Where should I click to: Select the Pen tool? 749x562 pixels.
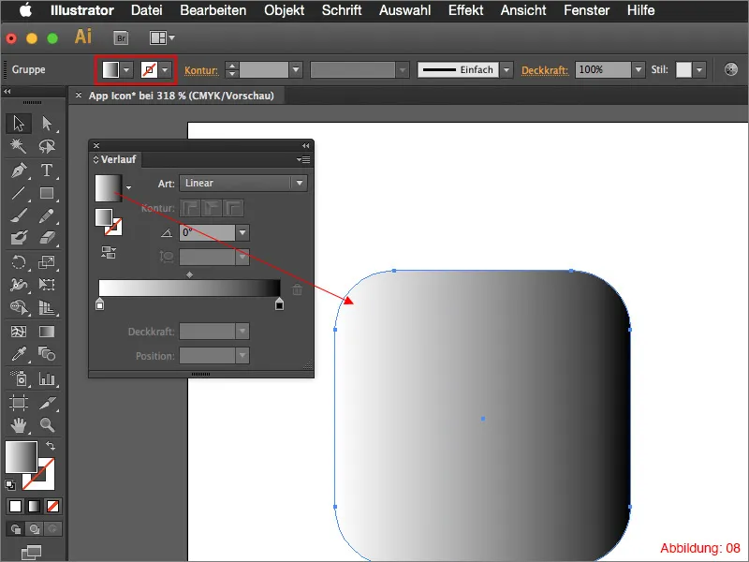(19, 170)
